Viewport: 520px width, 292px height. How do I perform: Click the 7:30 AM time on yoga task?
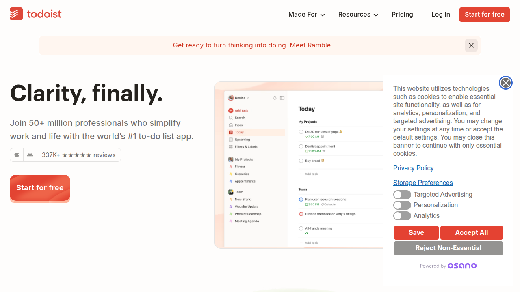pos(312,137)
